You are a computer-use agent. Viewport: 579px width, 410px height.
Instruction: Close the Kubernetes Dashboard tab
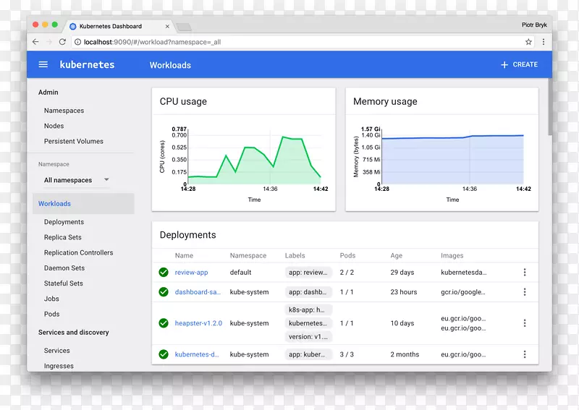tap(167, 26)
